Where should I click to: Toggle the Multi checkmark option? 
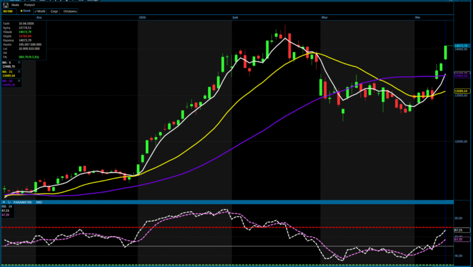tap(40, 11)
